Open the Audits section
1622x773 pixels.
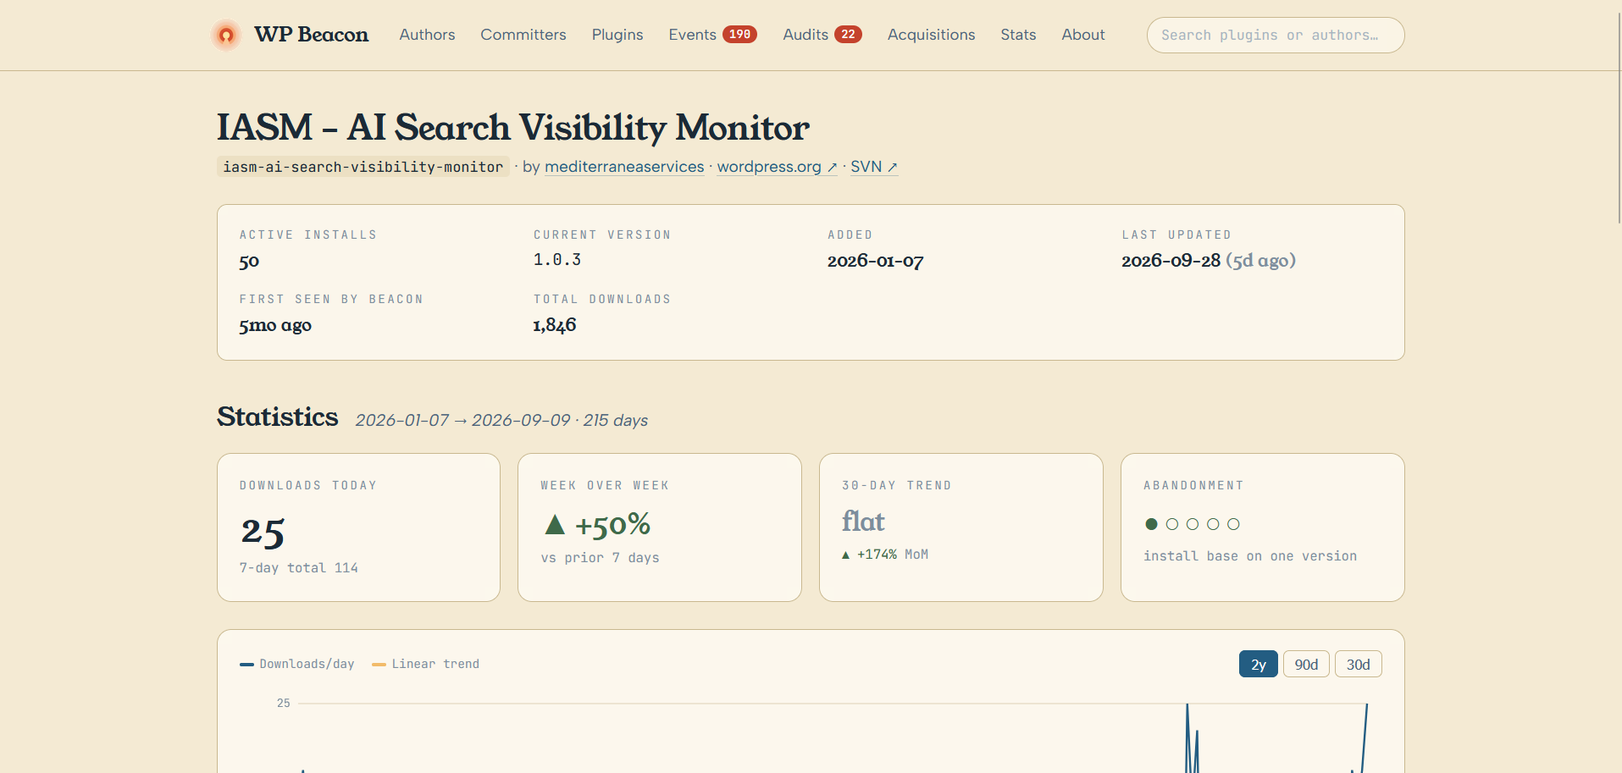(x=805, y=35)
